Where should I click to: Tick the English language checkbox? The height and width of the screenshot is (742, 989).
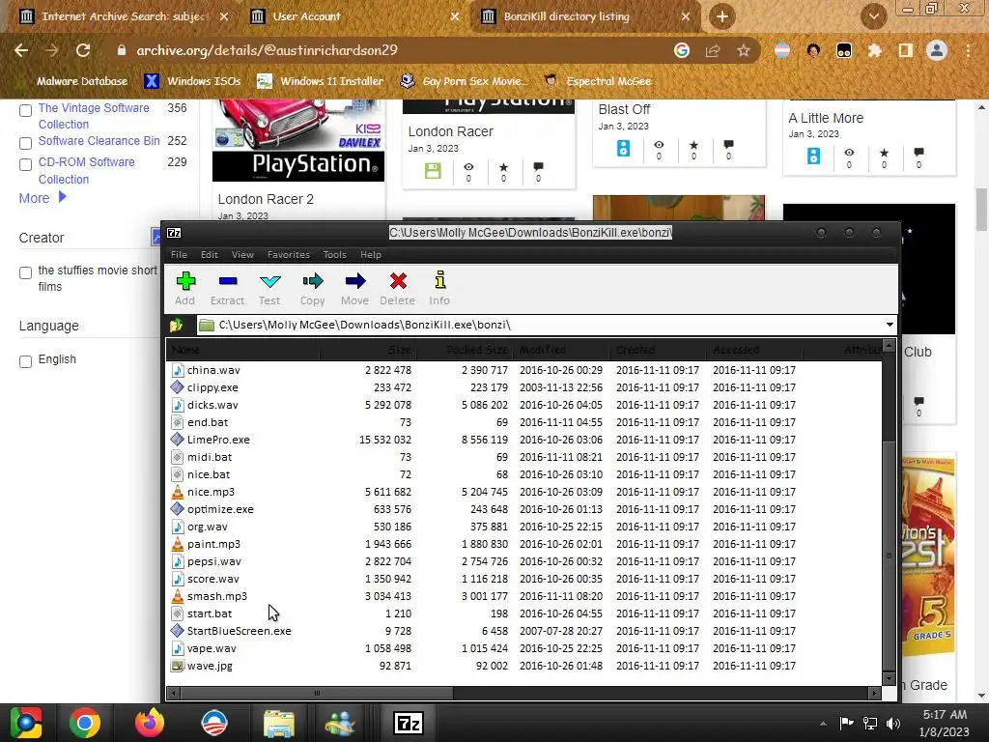tap(25, 361)
